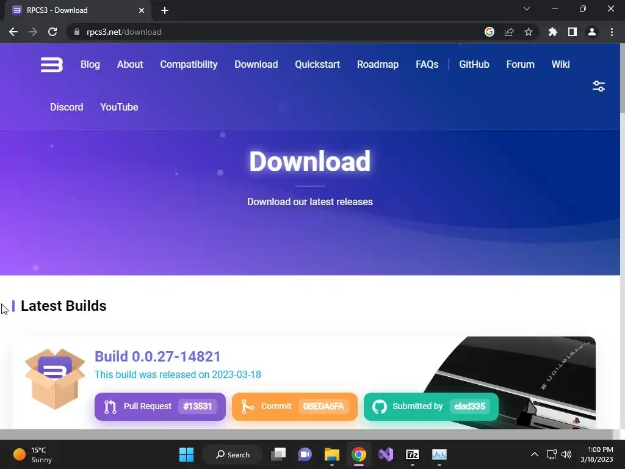Open Windows Start menu
The width and height of the screenshot is (625, 469).
(186, 454)
